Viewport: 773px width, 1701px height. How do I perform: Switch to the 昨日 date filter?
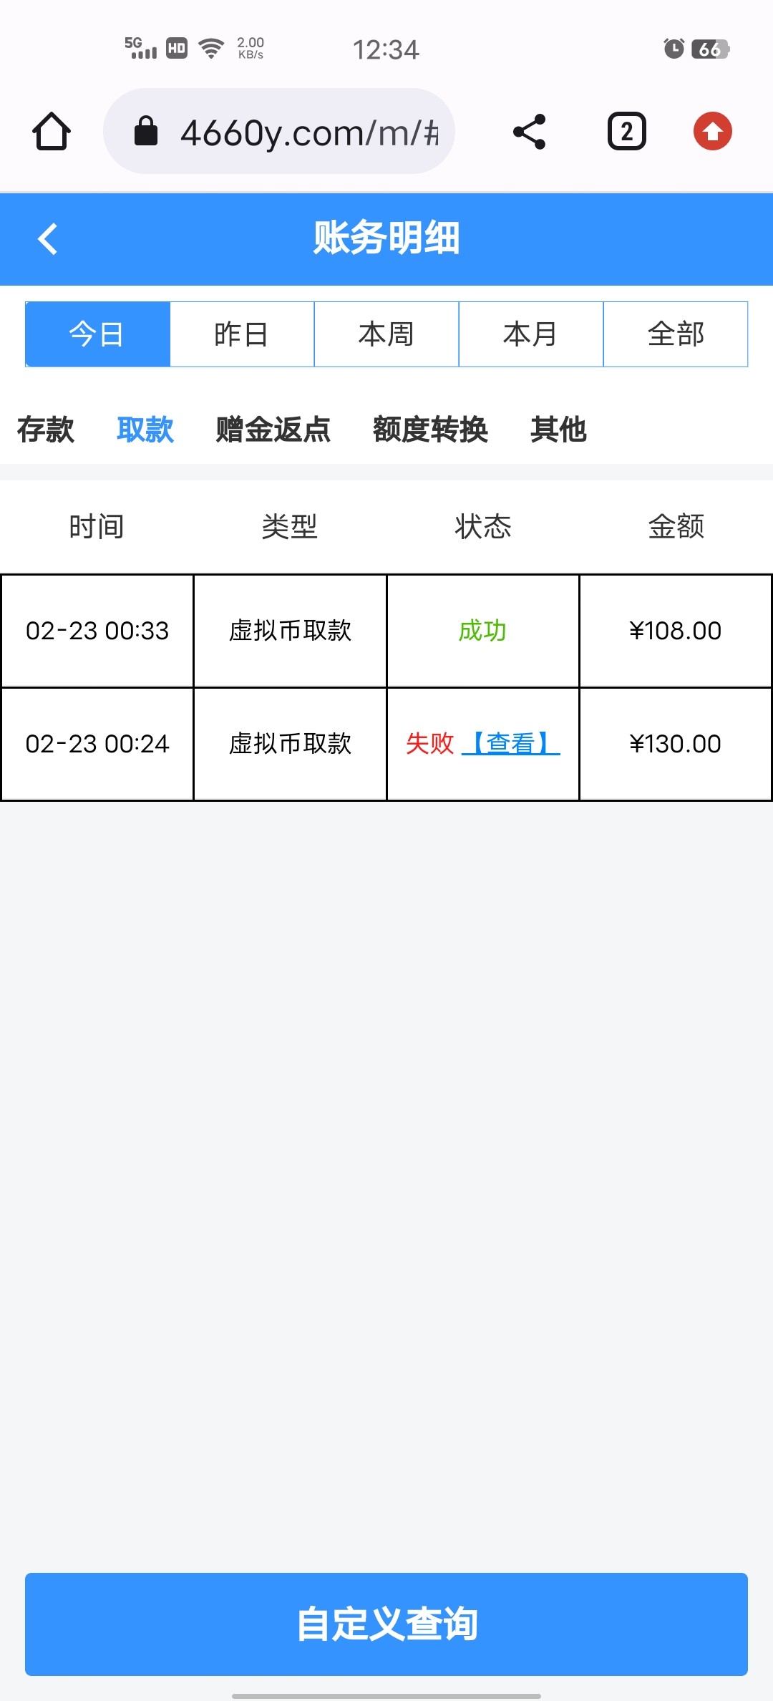tap(242, 334)
